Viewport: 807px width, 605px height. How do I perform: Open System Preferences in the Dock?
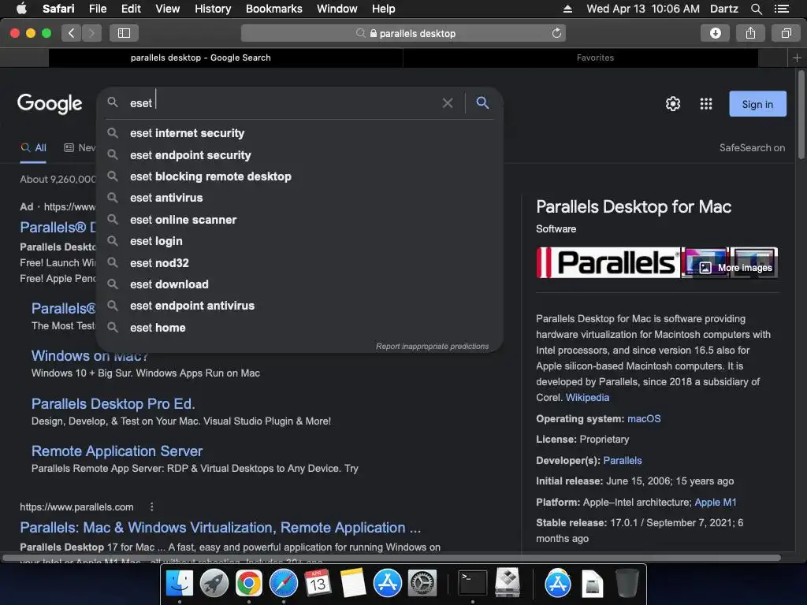(x=422, y=583)
